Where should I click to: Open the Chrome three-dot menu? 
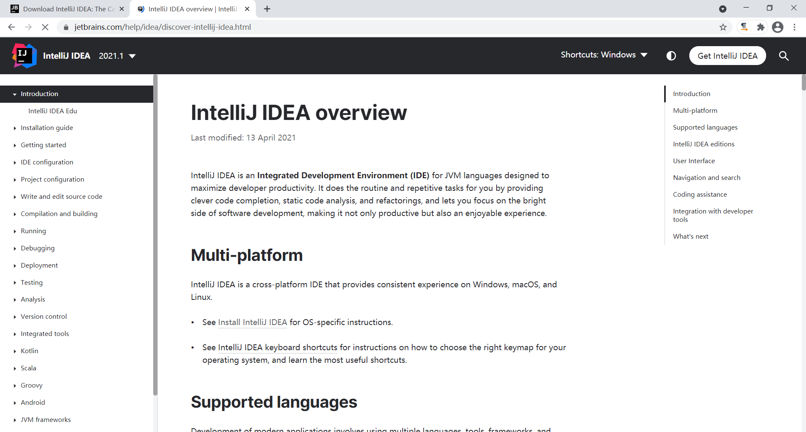point(794,27)
